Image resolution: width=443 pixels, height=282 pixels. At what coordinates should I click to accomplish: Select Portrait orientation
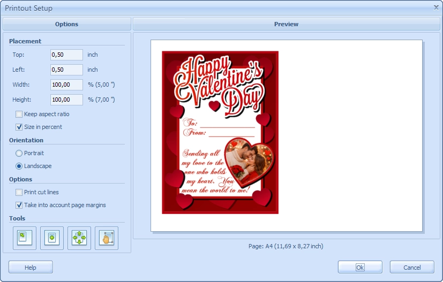click(19, 153)
